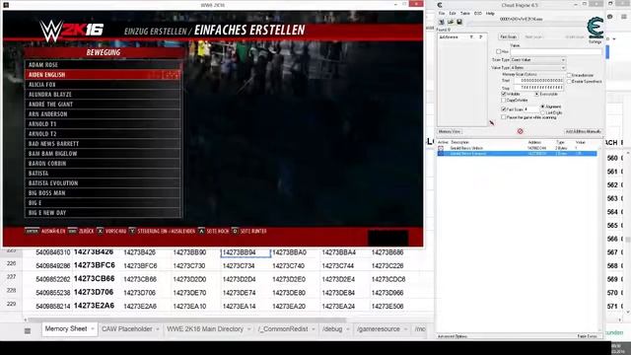Image resolution: width=631 pixels, height=355 pixels.
Task: Open the File menu in Cheat Engine
Action: (x=442, y=13)
